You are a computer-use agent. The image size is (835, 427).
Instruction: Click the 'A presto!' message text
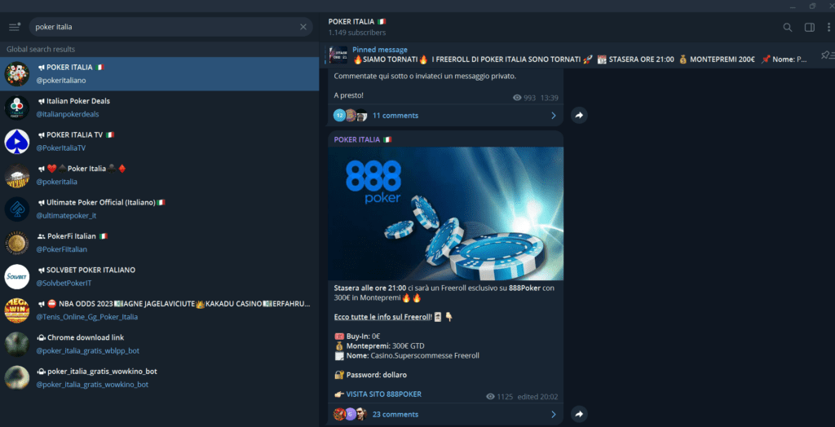[349, 95]
